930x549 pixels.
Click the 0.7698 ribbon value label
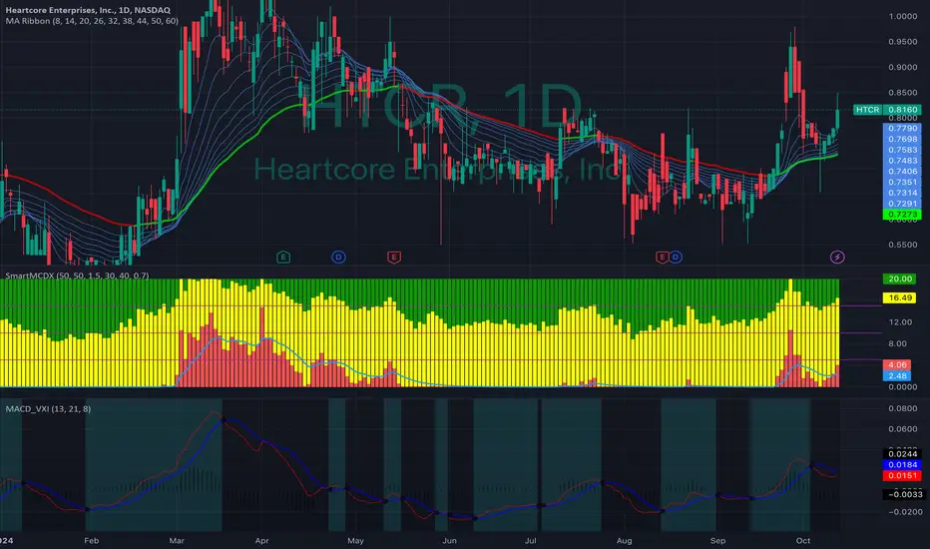pyautogui.click(x=902, y=139)
